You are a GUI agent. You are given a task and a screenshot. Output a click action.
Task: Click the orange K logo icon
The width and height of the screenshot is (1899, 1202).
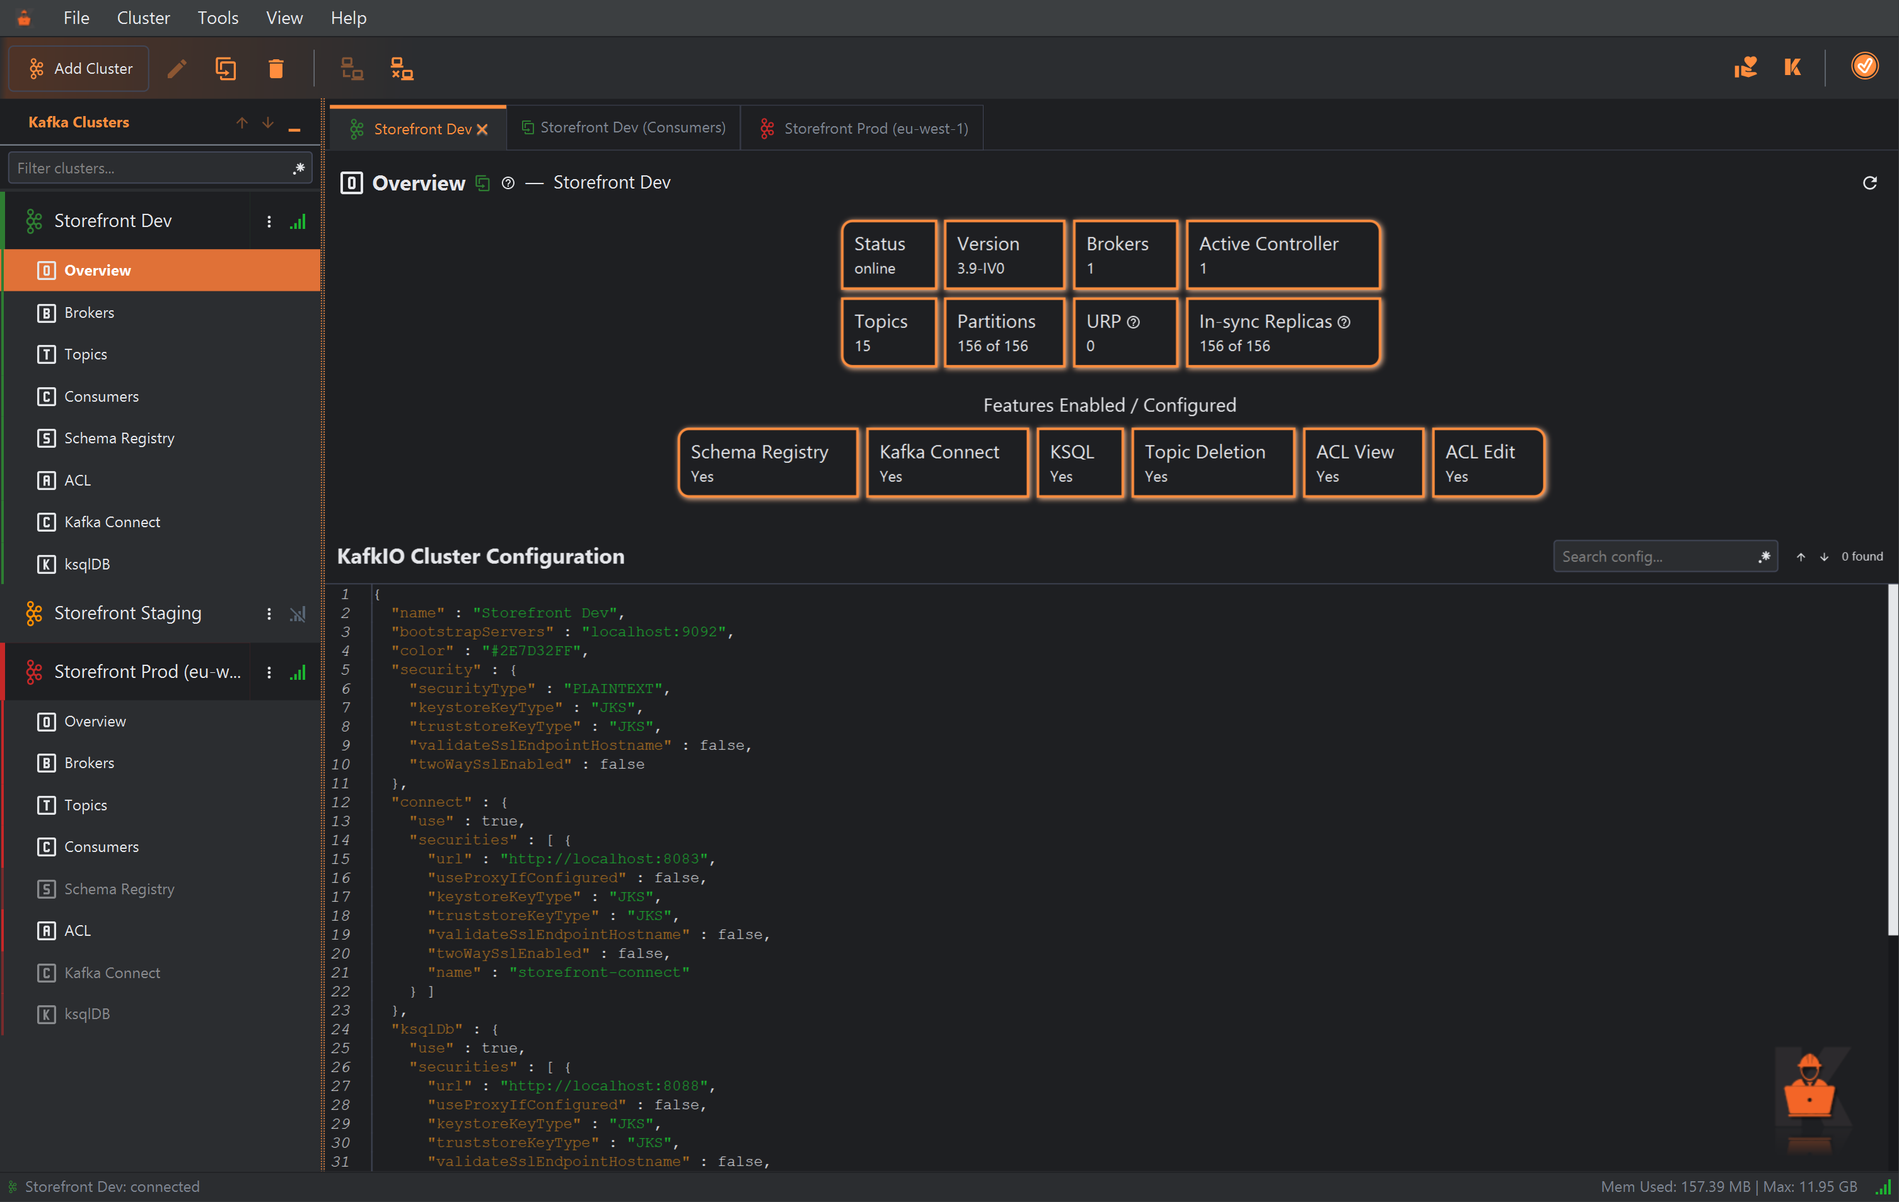[x=1792, y=67]
